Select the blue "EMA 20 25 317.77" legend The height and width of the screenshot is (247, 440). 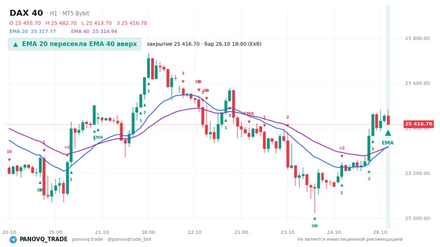point(32,32)
